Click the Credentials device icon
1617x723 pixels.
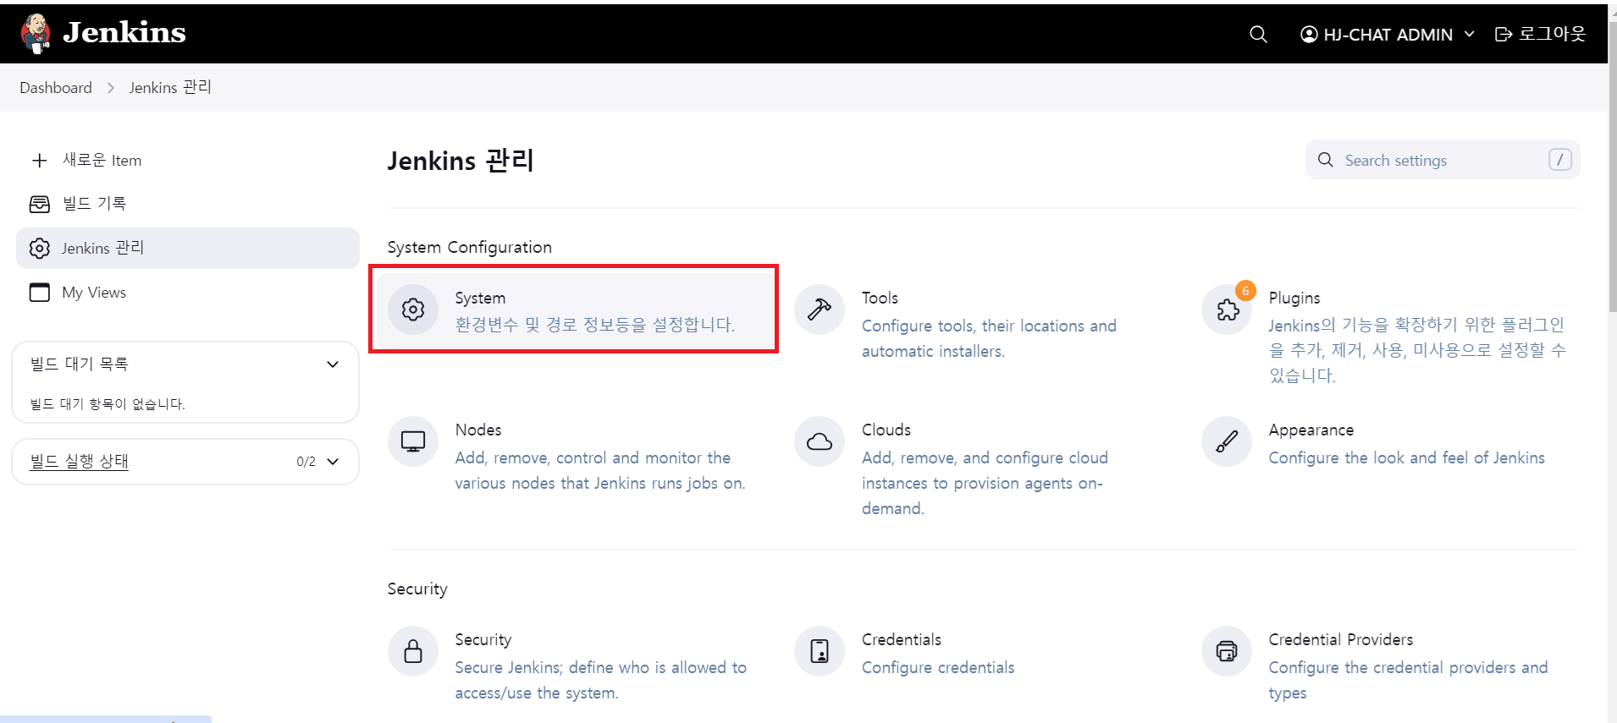point(820,651)
